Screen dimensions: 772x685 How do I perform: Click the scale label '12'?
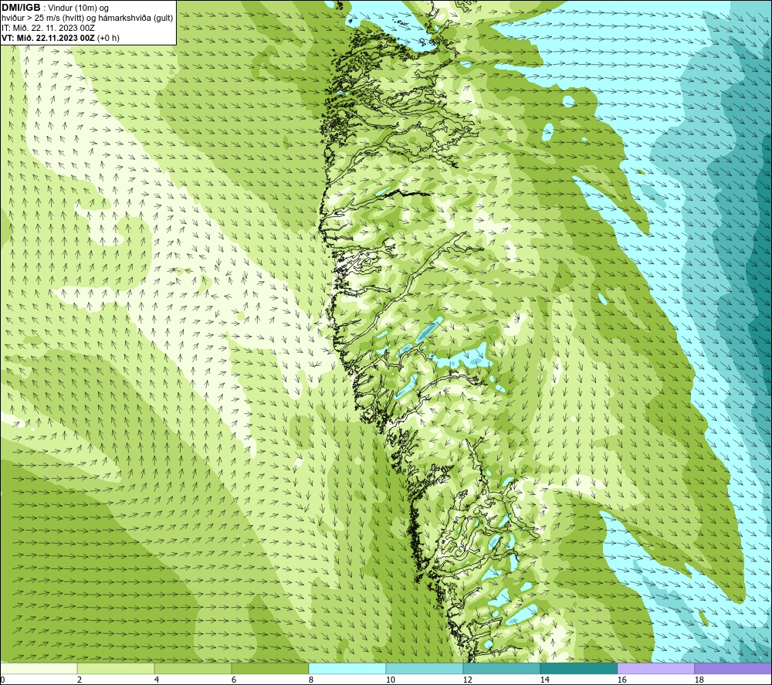(468, 680)
